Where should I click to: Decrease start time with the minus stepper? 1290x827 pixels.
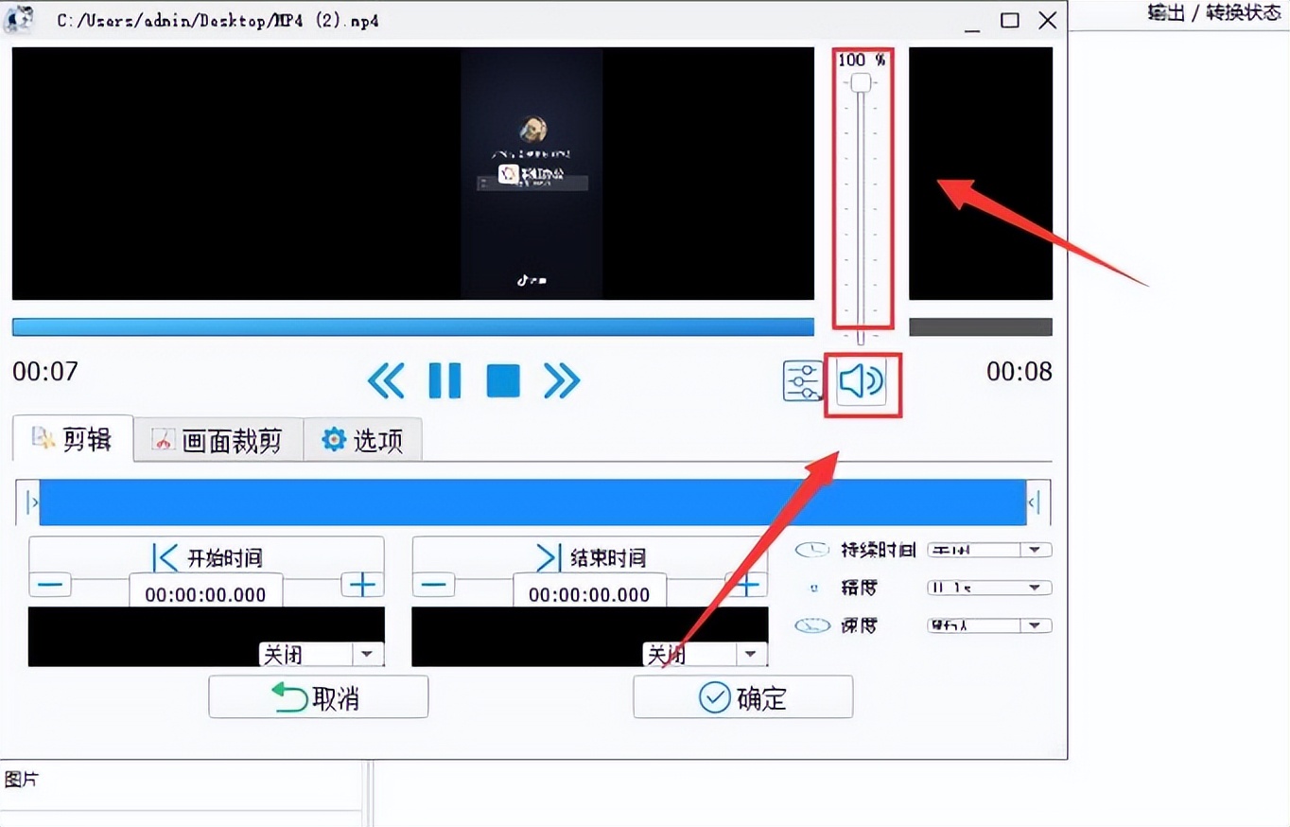(49, 584)
